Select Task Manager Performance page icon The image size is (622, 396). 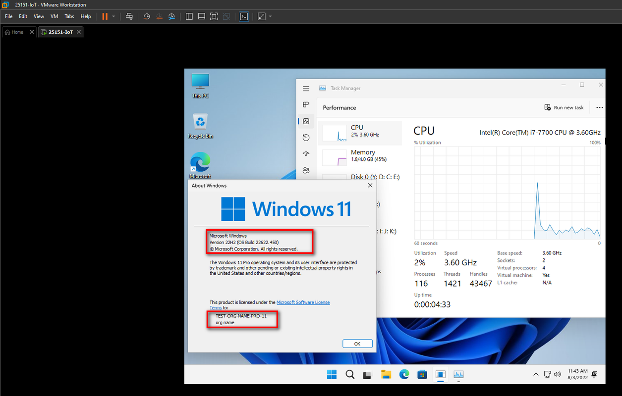[x=306, y=121]
